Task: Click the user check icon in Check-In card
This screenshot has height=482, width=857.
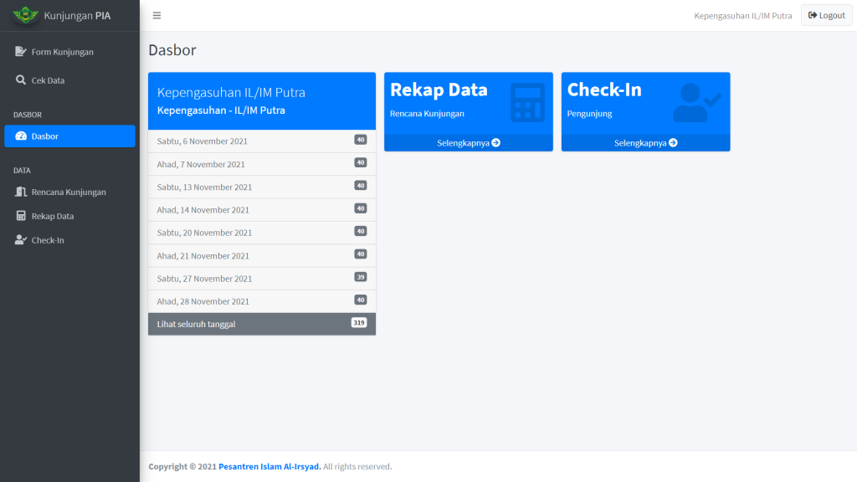Action: (x=696, y=103)
